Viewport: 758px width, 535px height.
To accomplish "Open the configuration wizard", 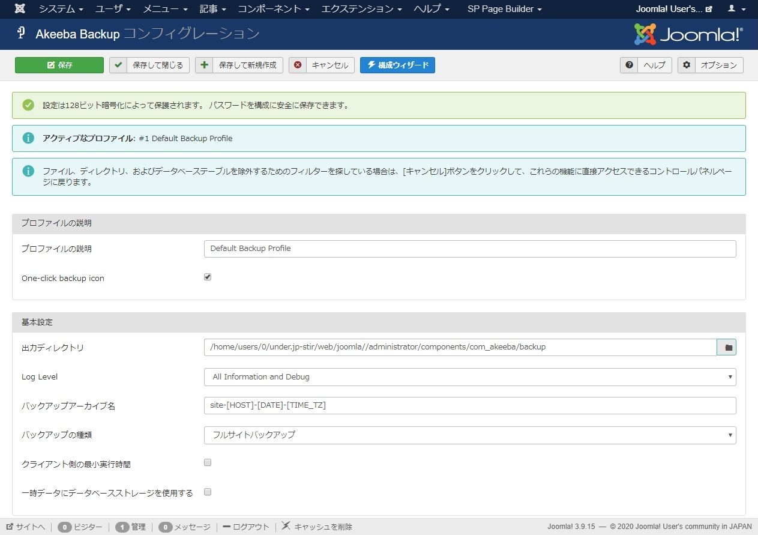I will tap(397, 65).
